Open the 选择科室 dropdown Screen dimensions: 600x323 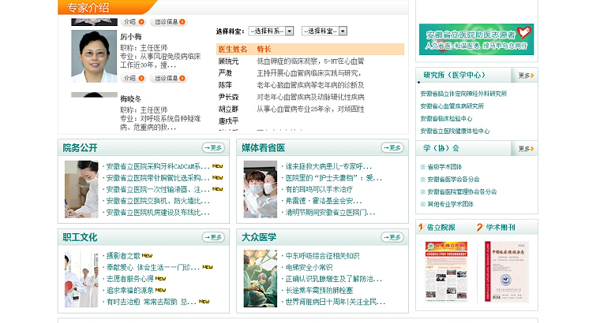point(331,31)
